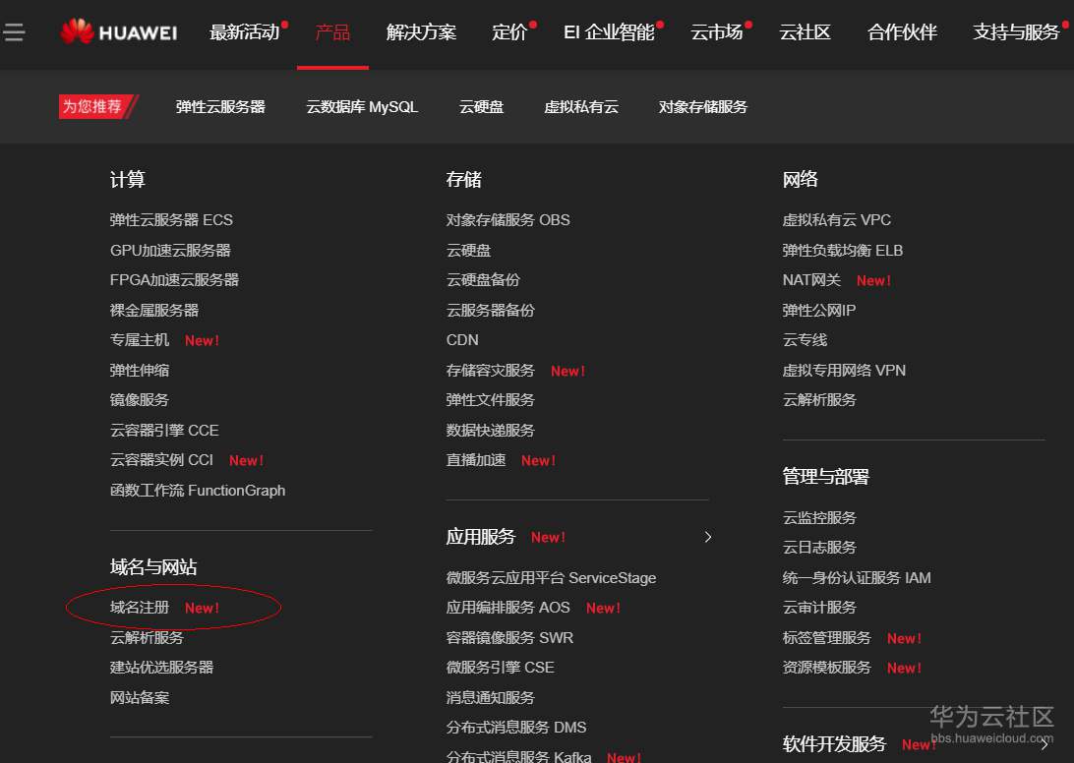This screenshot has height=763, width=1074.
Task: Open 云容器引擎 CCE
Action: pyautogui.click(x=164, y=430)
